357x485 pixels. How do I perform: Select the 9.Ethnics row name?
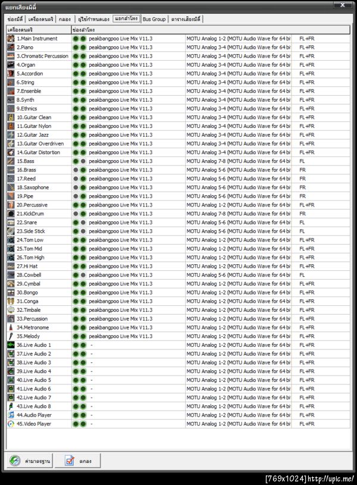coord(27,108)
